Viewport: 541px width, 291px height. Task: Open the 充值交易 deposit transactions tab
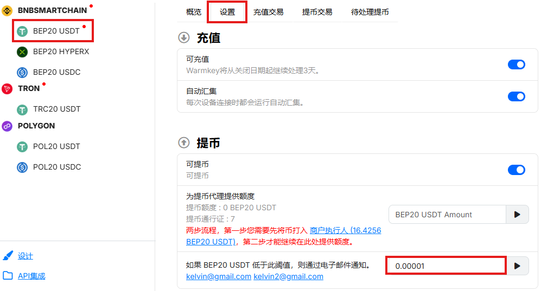269,12
